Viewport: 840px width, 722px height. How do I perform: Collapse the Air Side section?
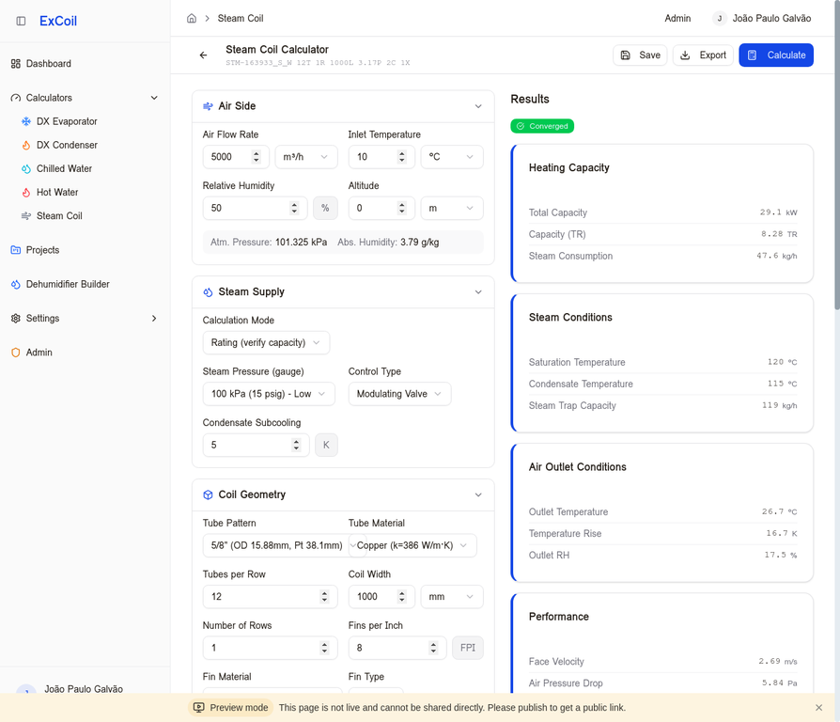477,106
